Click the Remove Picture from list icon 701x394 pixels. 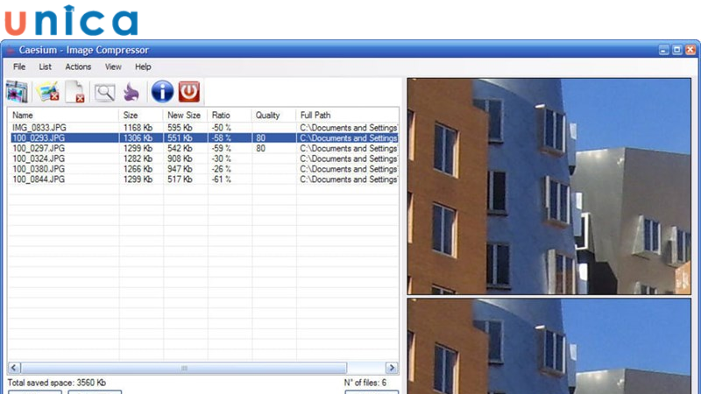point(48,92)
